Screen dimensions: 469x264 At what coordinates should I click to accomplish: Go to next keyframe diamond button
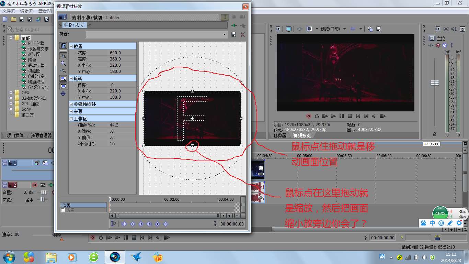pyautogui.click(x=141, y=224)
